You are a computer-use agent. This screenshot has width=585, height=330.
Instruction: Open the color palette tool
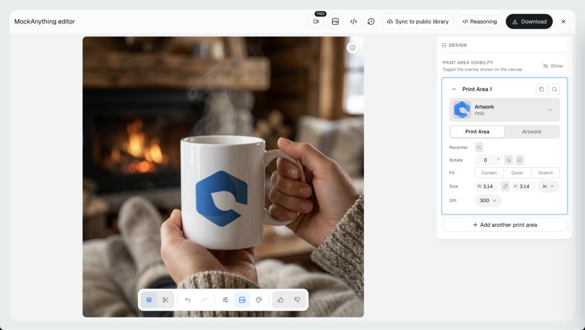tap(259, 300)
